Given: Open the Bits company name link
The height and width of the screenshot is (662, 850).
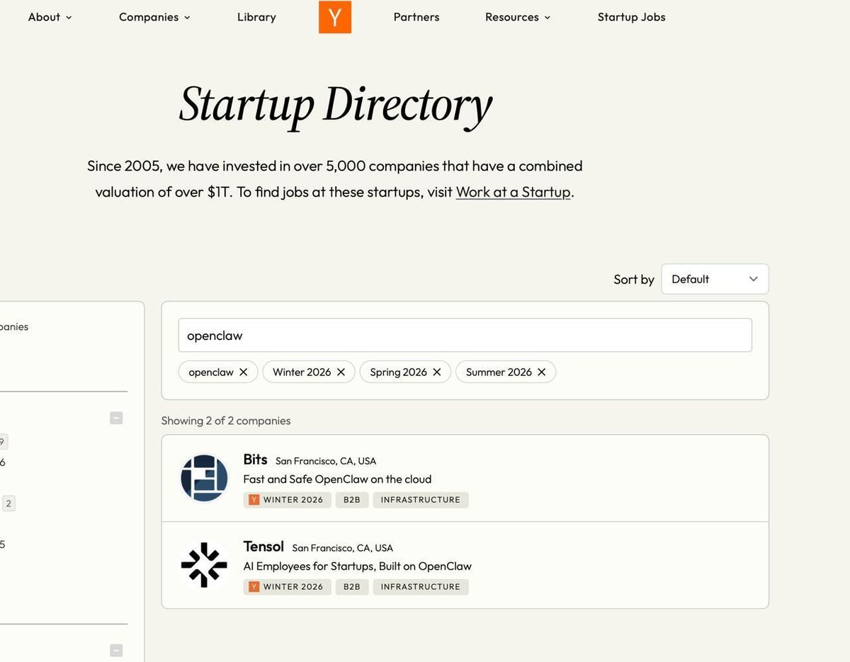Looking at the screenshot, I should (255, 460).
